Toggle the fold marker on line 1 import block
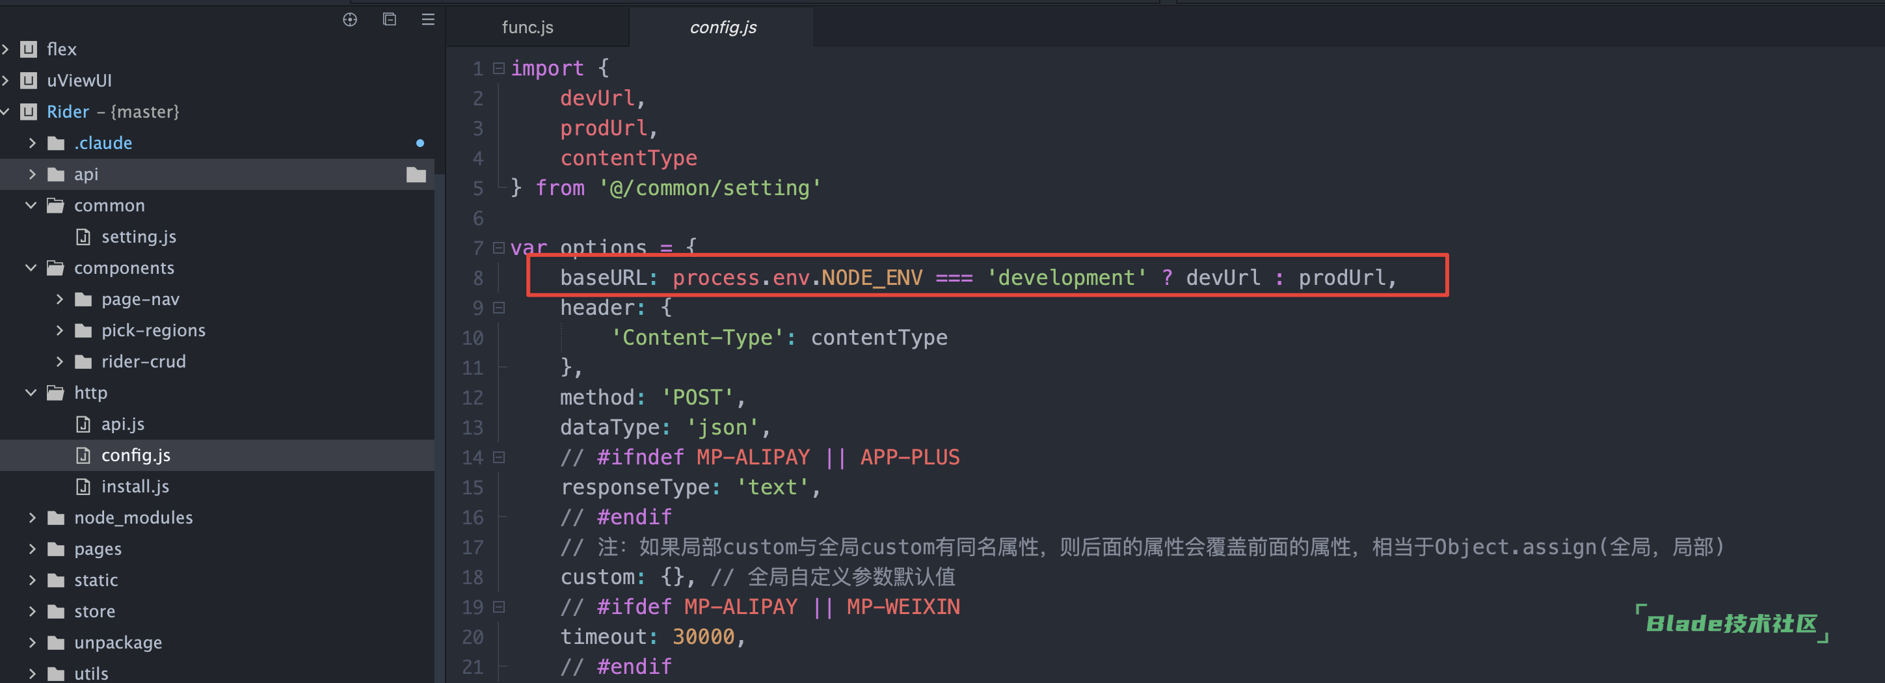Viewport: 1885px width, 683px height. [498, 68]
